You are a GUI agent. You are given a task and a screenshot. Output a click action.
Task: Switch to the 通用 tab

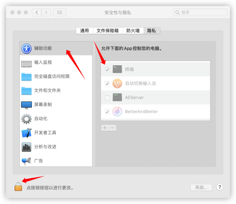point(84,31)
